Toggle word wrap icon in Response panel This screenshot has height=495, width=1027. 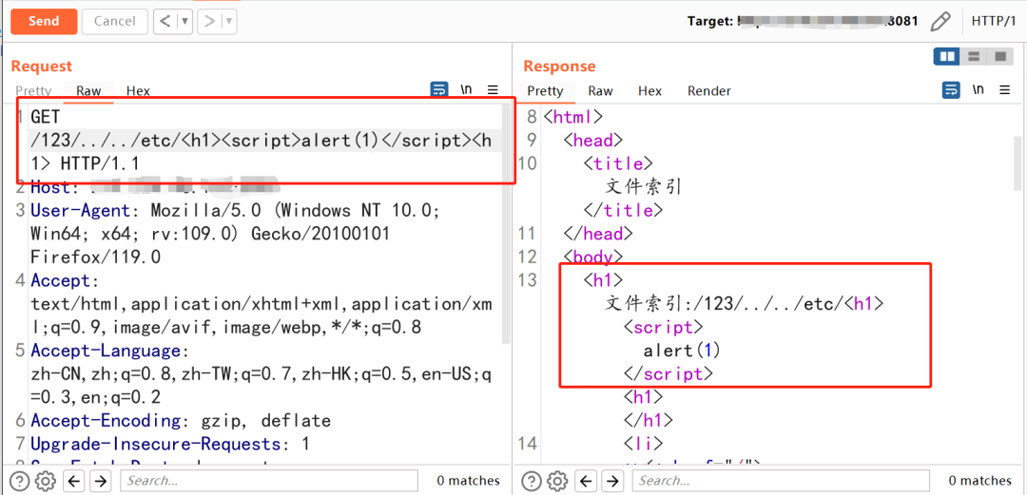point(950,90)
